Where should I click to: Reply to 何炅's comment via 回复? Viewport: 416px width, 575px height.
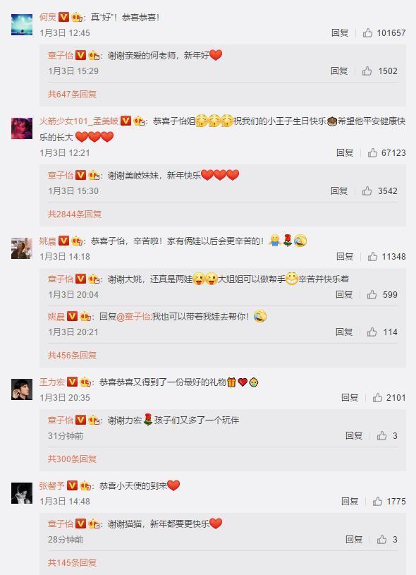(x=340, y=33)
